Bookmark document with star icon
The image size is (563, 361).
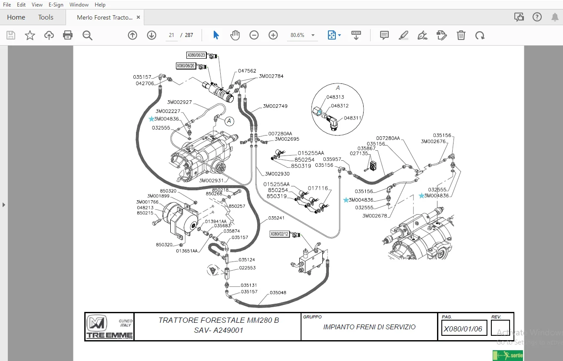tap(30, 35)
